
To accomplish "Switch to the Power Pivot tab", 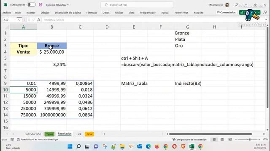I will [181, 13].
